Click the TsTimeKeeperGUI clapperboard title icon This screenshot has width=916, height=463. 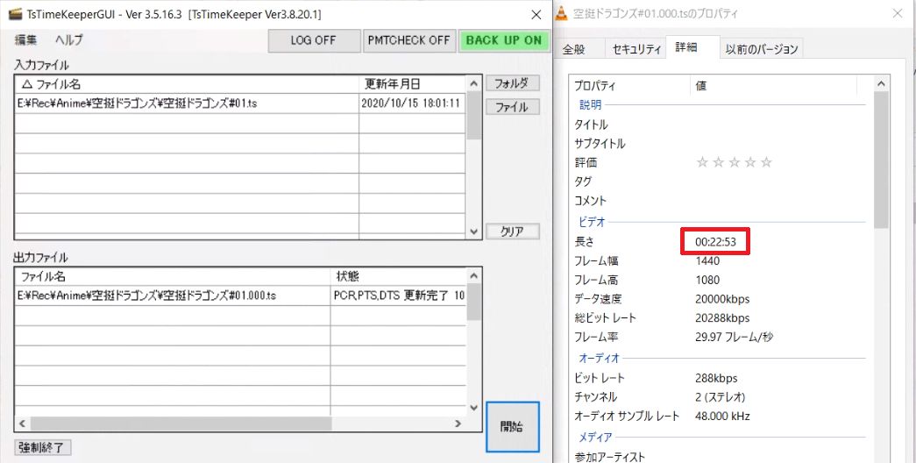click(15, 13)
